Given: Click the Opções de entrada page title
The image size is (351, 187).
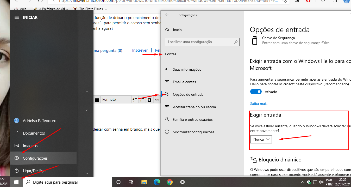Looking at the screenshot, I should coord(280,30).
